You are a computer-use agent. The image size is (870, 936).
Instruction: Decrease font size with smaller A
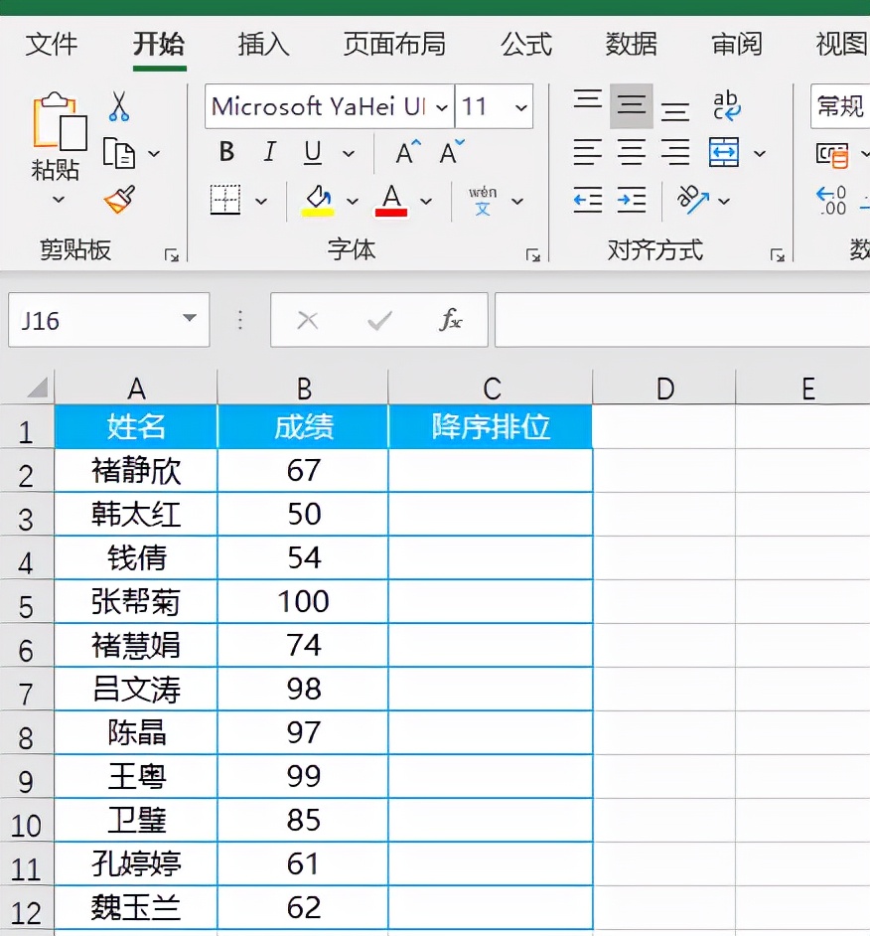click(x=452, y=152)
